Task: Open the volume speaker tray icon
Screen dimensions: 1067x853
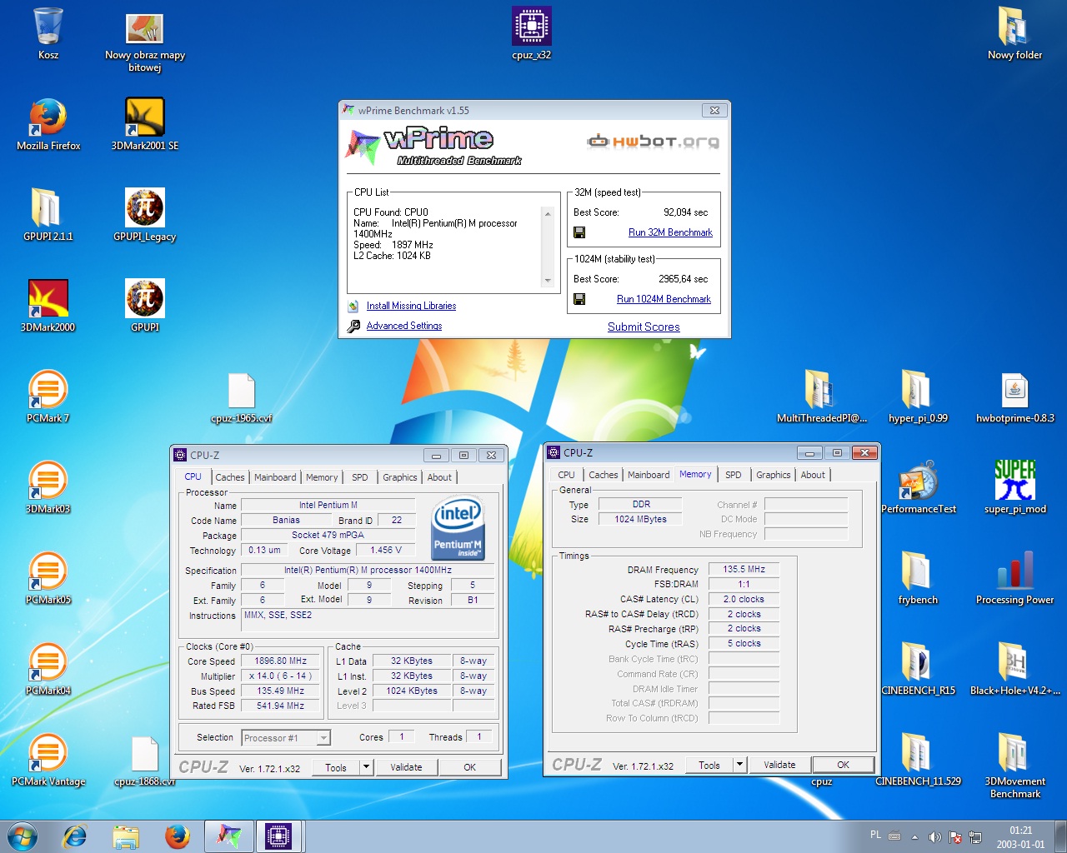Action: pyautogui.click(x=934, y=836)
